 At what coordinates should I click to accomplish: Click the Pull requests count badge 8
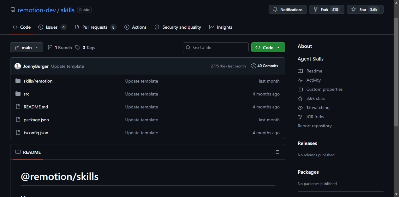pyautogui.click(x=113, y=27)
